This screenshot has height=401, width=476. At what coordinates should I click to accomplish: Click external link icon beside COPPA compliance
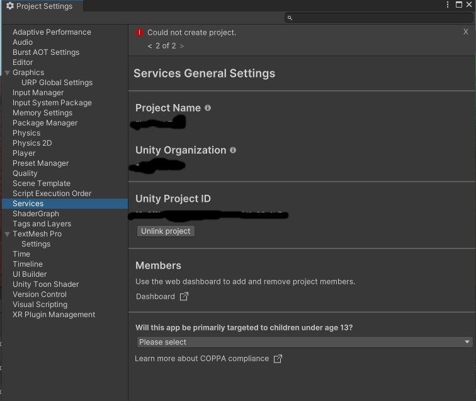tap(278, 359)
